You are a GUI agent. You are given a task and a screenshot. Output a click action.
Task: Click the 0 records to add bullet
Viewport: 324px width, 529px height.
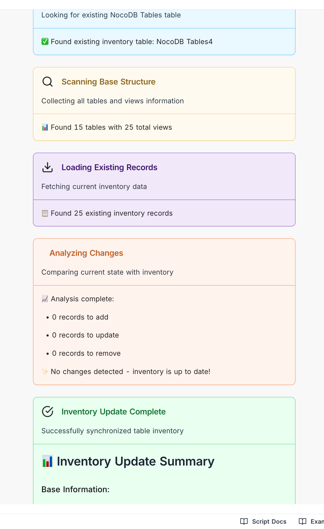click(x=80, y=317)
